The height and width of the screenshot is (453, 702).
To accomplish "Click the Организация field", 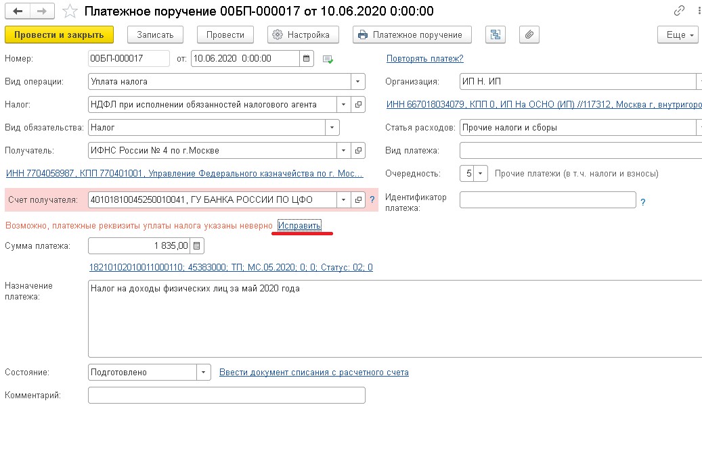I will coord(577,82).
